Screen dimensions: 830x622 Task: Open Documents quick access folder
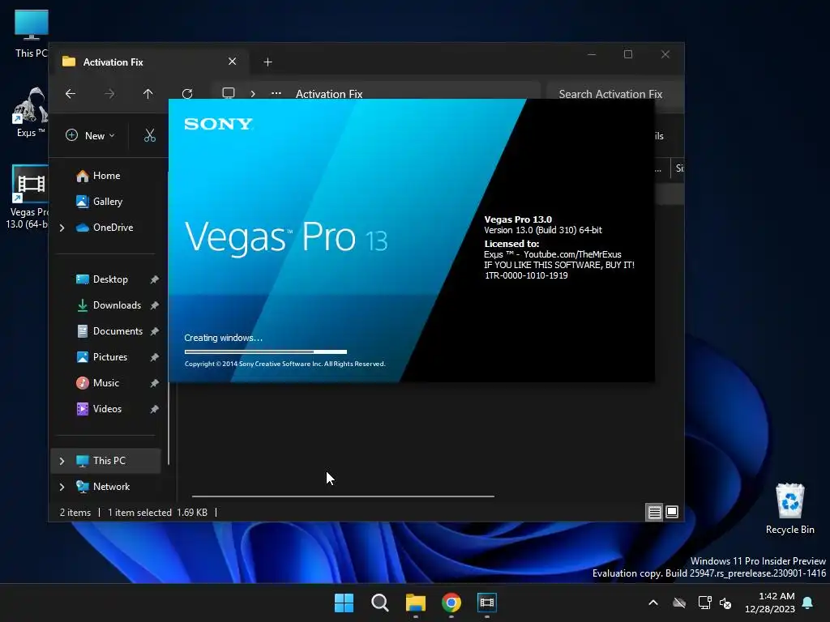[118, 331]
